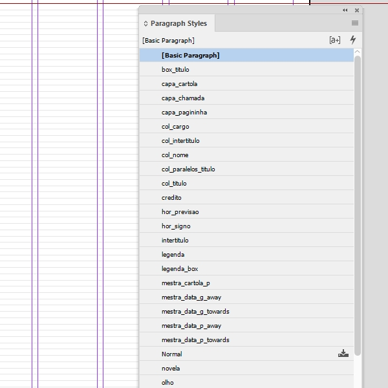The width and height of the screenshot is (388, 388).
Task: Click the Quick Apply lightning icon
Action: click(353, 40)
